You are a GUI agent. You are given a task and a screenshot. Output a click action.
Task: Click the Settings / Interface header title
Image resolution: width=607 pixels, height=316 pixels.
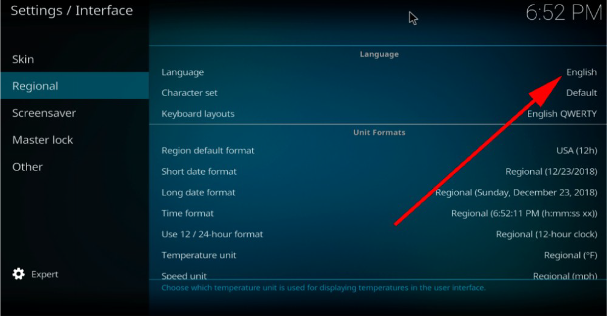[72, 10]
